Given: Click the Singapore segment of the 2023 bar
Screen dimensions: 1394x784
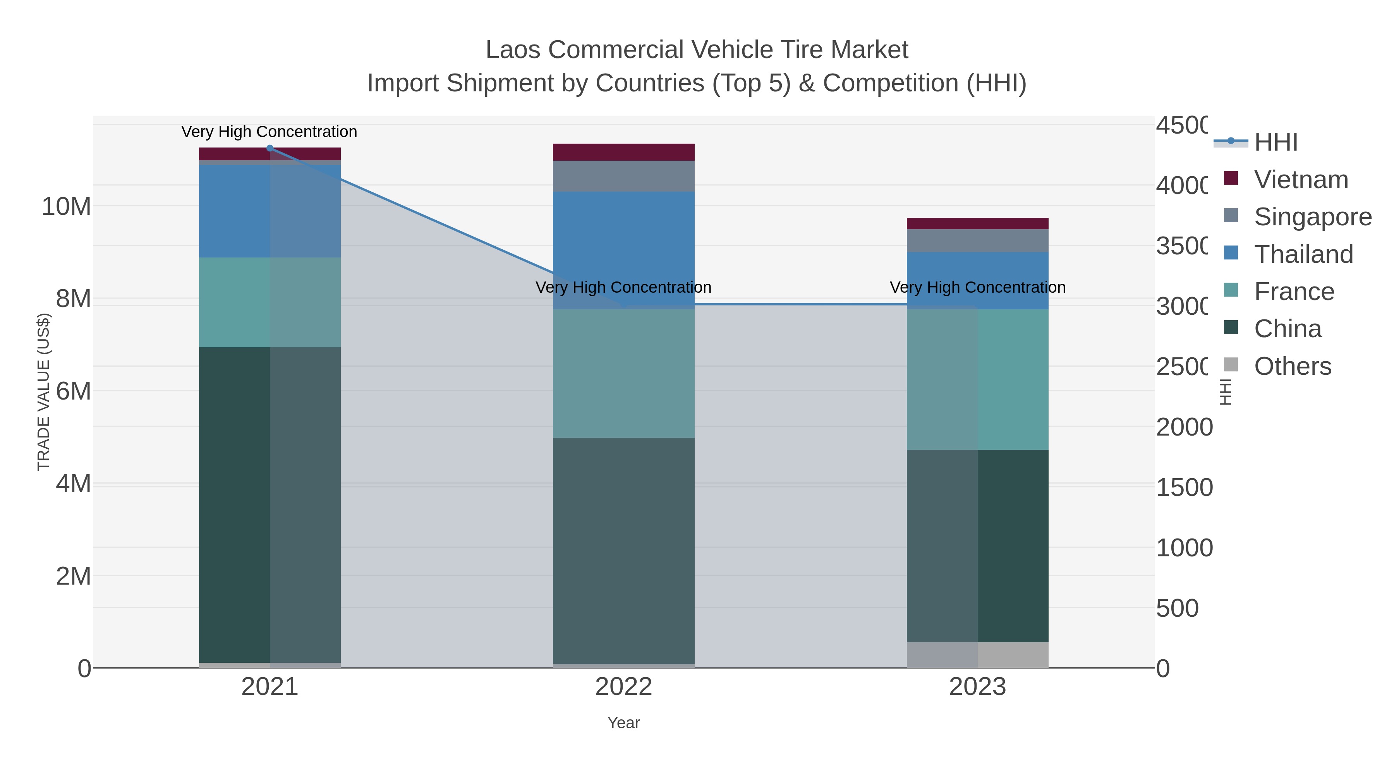Looking at the screenshot, I should pyautogui.click(x=977, y=241).
